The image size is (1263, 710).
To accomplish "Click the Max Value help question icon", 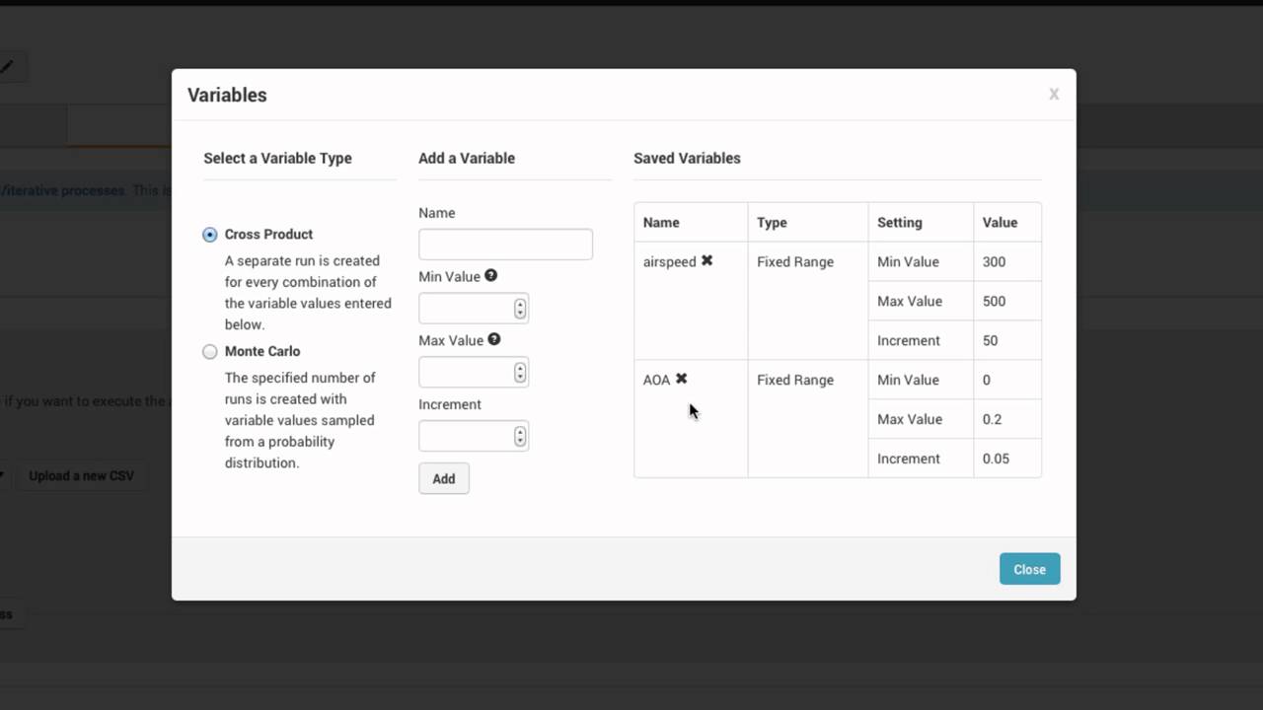I will click(x=494, y=339).
